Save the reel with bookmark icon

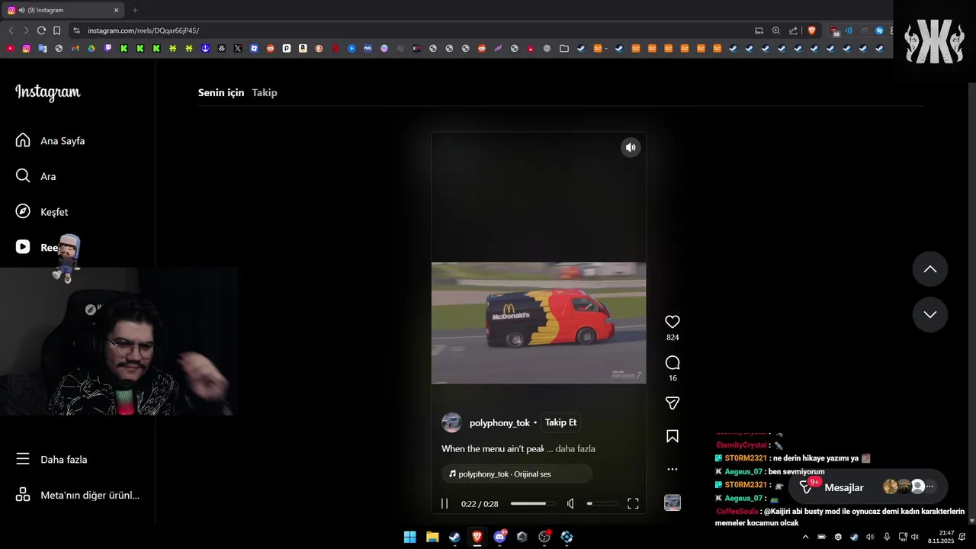[x=673, y=436]
